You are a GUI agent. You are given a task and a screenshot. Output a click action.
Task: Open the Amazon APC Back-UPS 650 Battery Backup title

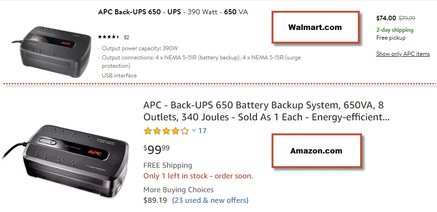pos(266,111)
